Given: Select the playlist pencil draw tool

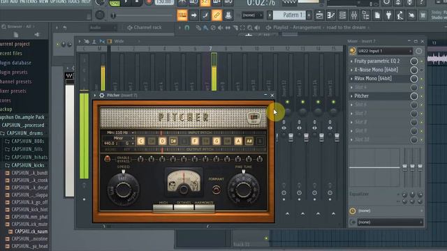Looking at the screenshot, I should (198, 28).
